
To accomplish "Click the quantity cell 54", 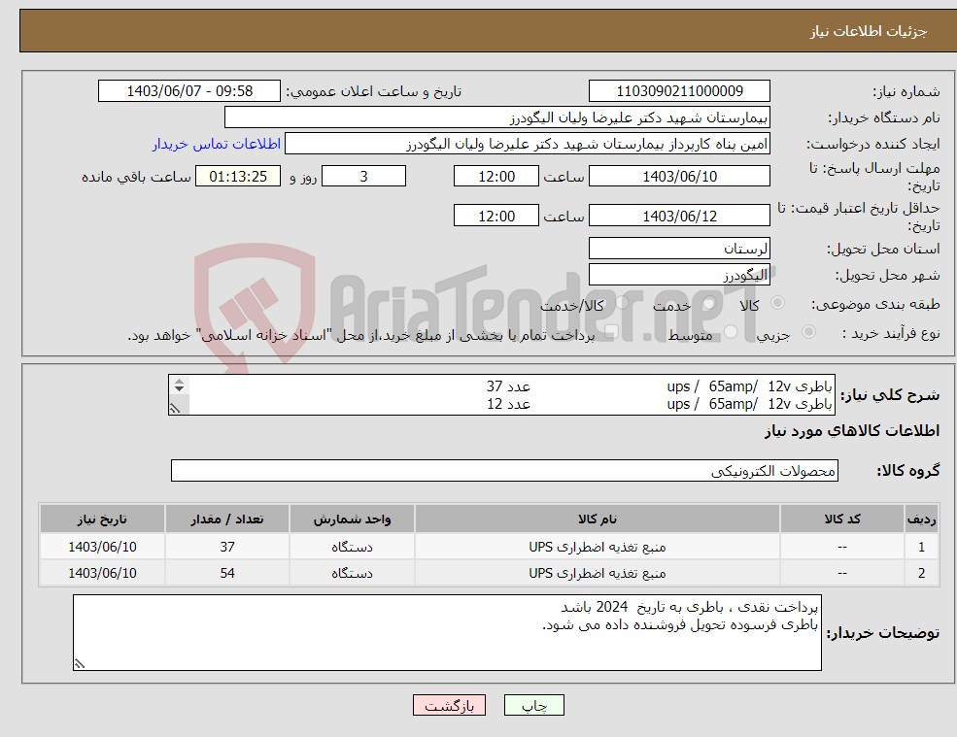I will (227, 573).
